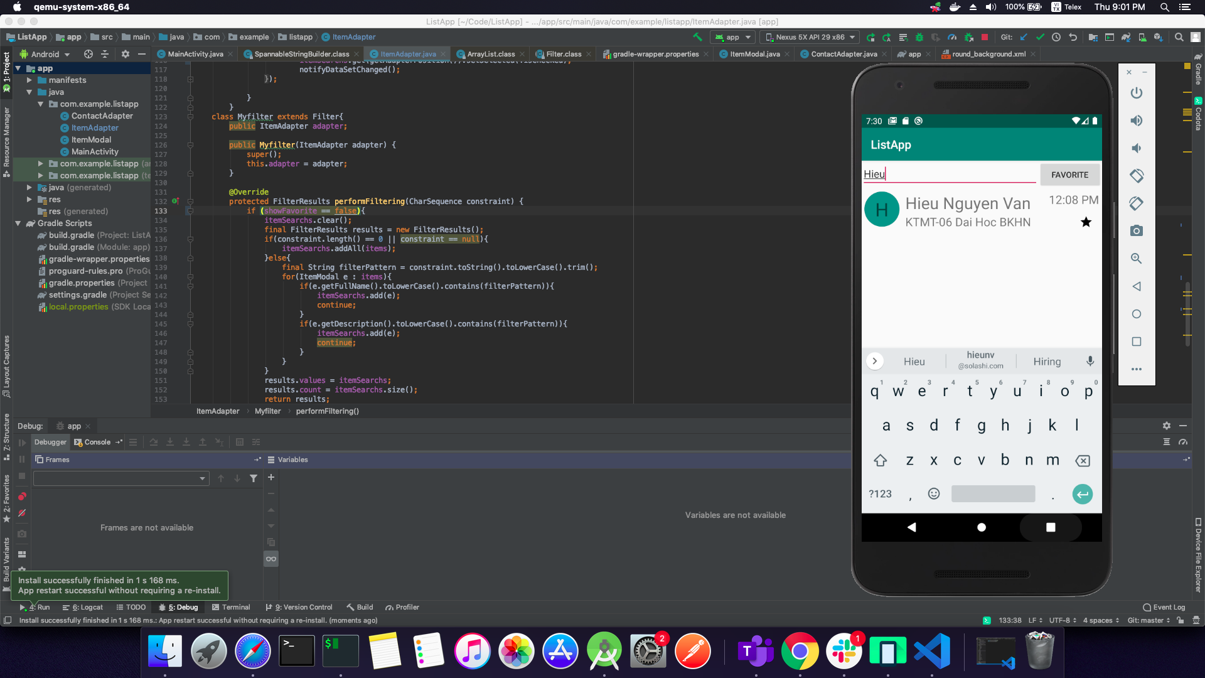The image size is (1205, 678).
Task: Open the Logcat tool window
Action: coord(87,607)
